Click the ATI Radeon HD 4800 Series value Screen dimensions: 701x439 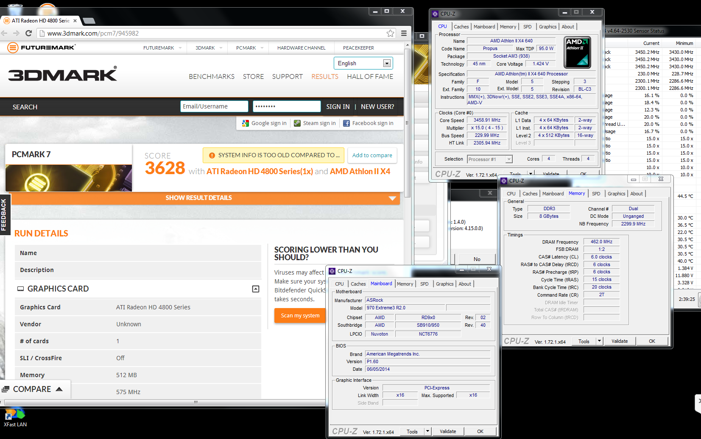[x=153, y=307]
